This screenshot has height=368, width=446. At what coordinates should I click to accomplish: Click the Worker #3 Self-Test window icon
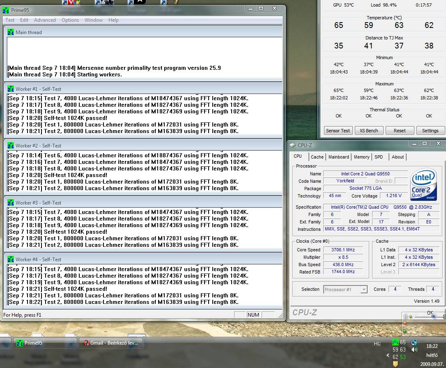(x=10, y=202)
